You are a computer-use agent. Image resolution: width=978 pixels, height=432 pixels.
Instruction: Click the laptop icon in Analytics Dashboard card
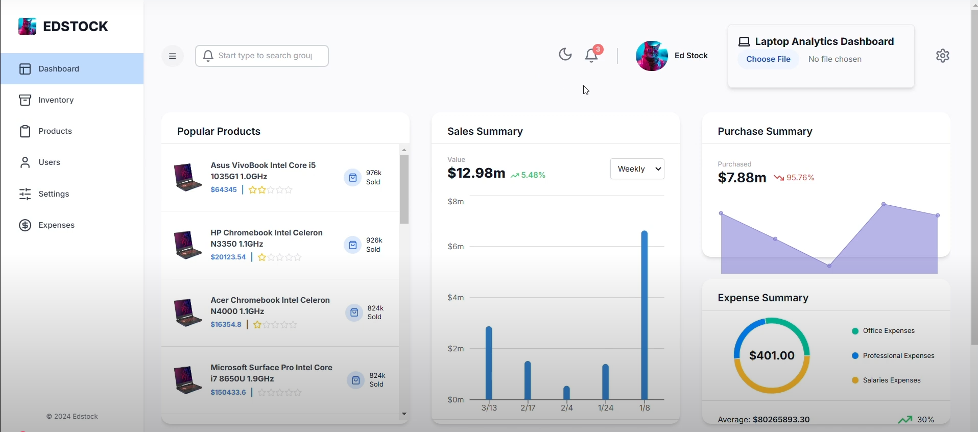745,42
